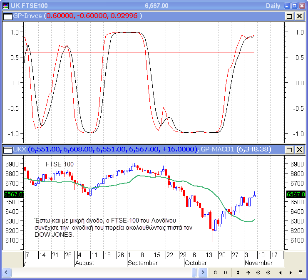308x280 pixels.
Task: Go to previous chart with left triangle
Action: coord(281,273)
